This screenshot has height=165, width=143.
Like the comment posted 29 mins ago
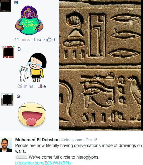coord(42,86)
